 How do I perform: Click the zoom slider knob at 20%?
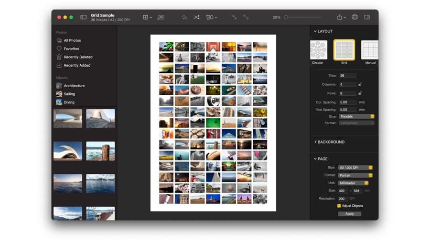(286, 17)
